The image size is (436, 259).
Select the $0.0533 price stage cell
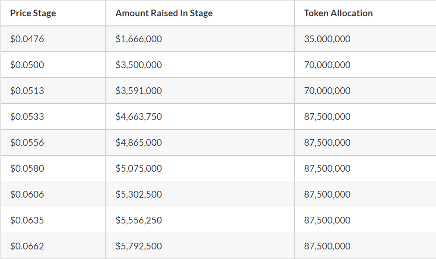click(53, 117)
